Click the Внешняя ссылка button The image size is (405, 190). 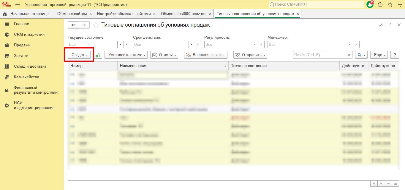pyautogui.click(x=206, y=55)
